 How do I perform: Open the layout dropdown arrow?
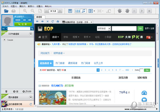point(94,11)
